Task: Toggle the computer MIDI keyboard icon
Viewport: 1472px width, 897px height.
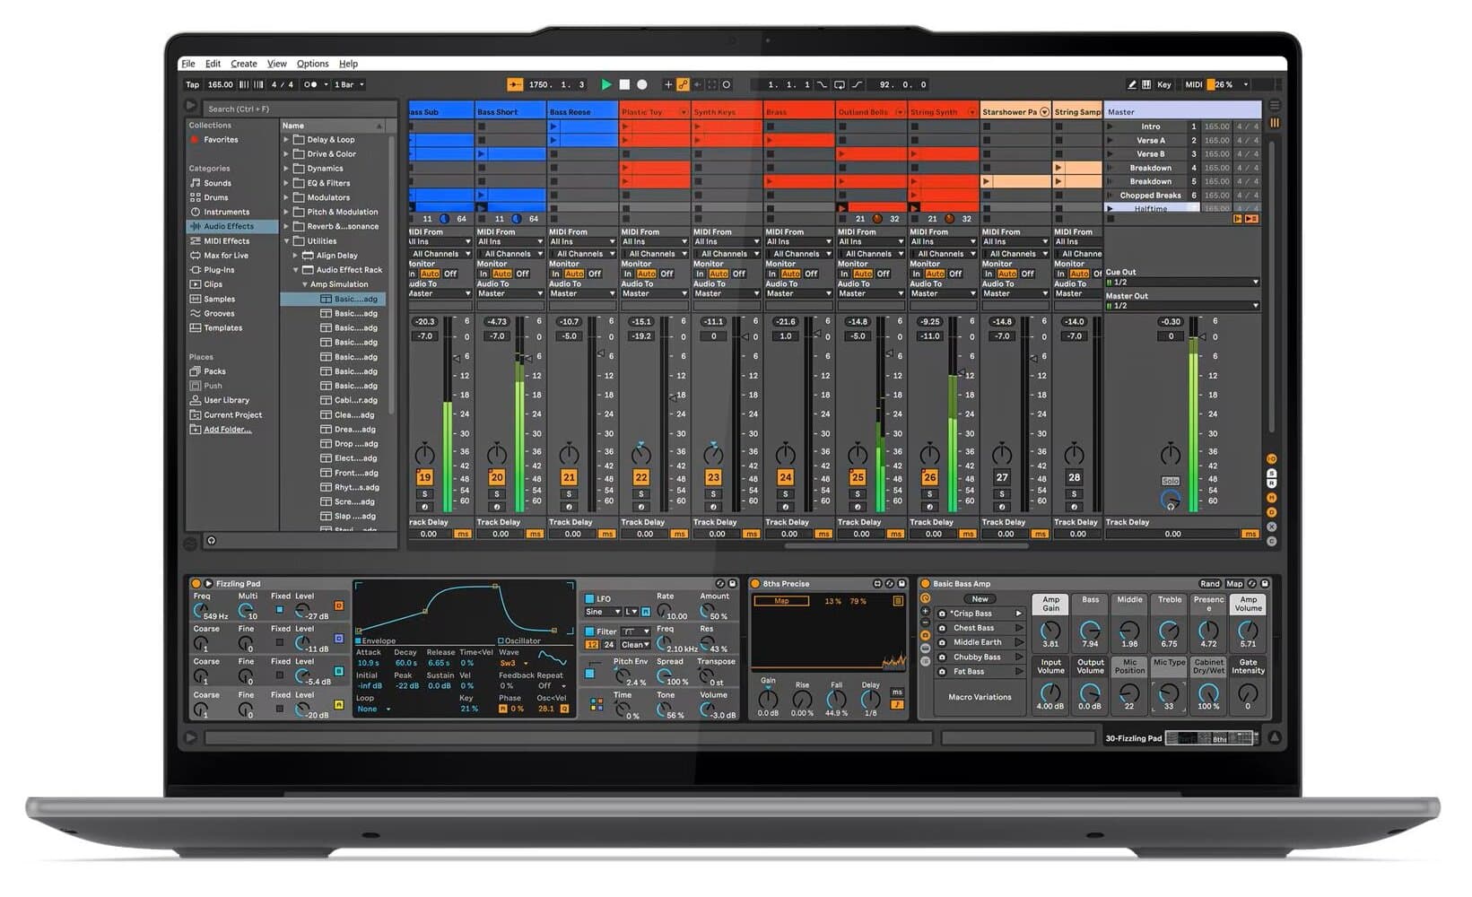Action: click(1146, 84)
